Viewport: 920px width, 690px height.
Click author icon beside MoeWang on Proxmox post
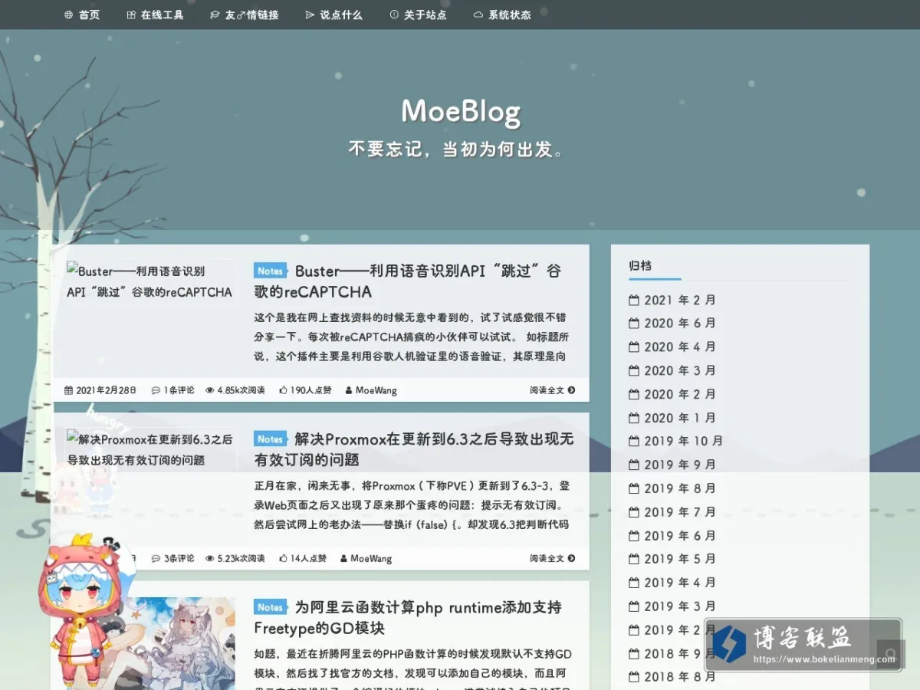(x=344, y=558)
